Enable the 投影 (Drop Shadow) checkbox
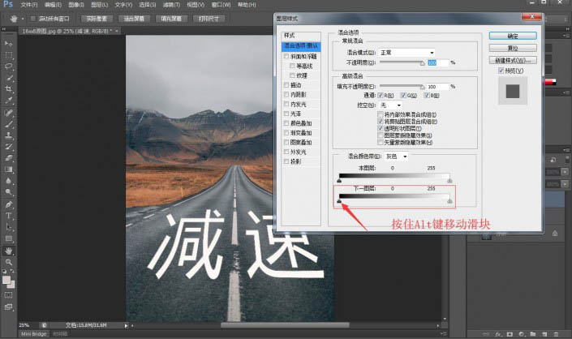572x339 pixels. [x=286, y=161]
